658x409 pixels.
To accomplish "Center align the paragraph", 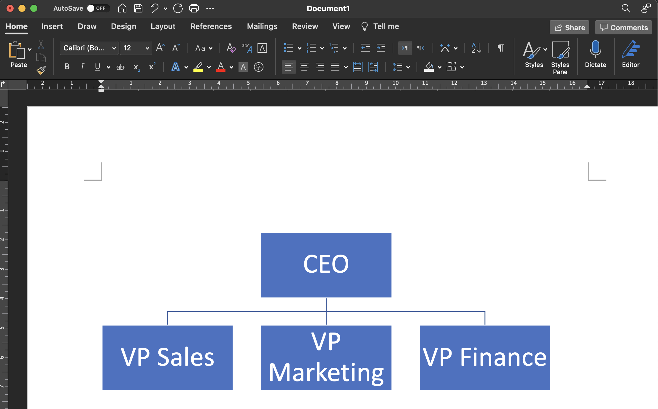I will pyautogui.click(x=304, y=67).
